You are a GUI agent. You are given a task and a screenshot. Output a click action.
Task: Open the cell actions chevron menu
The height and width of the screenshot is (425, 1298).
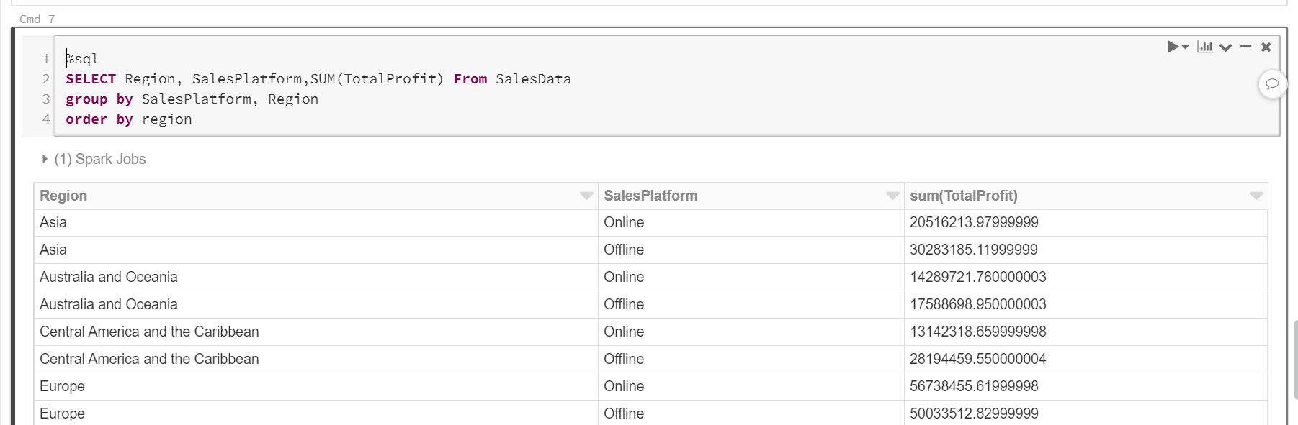[x=1225, y=47]
